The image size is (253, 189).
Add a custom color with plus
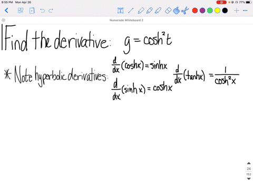click(x=237, y=10)
